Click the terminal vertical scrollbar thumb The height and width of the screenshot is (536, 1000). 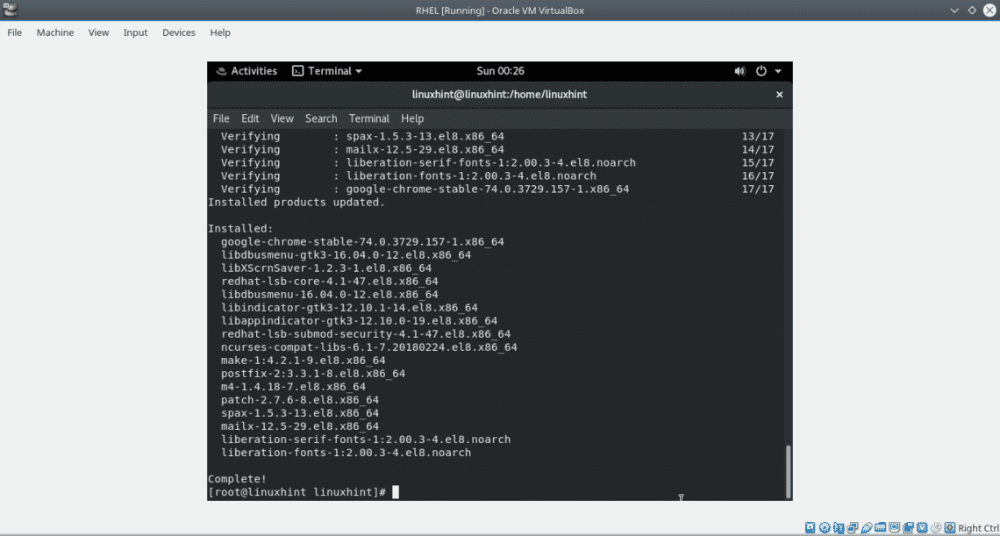pos(789,472)
